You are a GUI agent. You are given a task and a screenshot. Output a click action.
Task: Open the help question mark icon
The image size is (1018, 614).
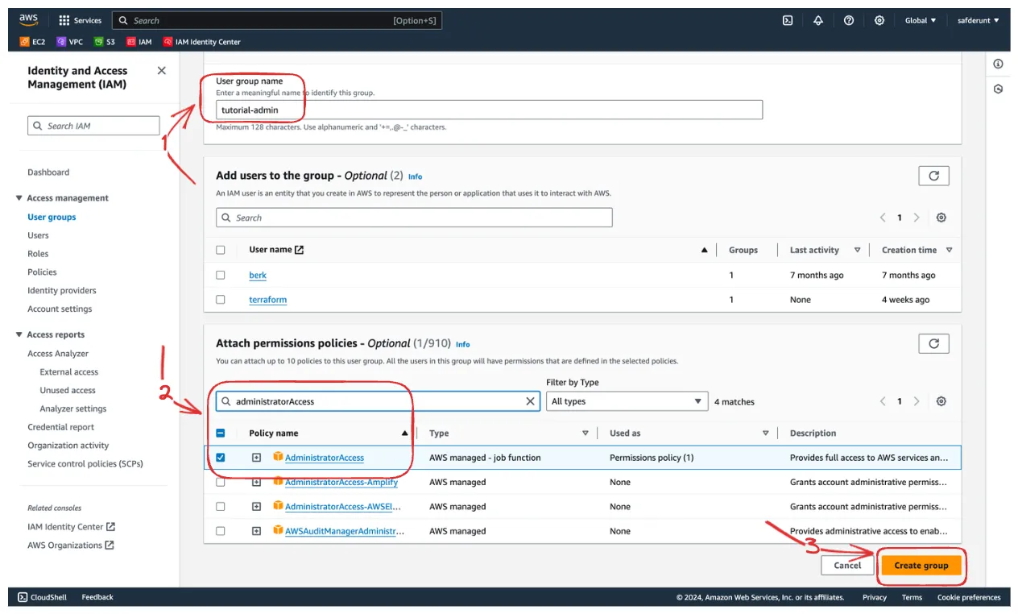[849, 21]
